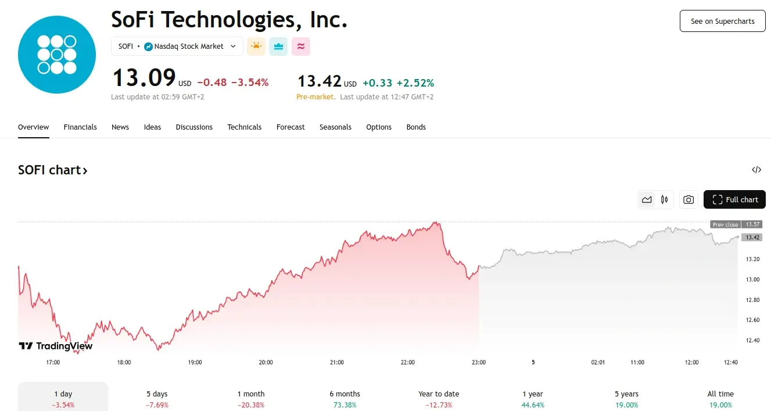The height and width of the screenshot is (411, 771).
Task: Go to the Technicals tab
Action: [x=244, y=127]
